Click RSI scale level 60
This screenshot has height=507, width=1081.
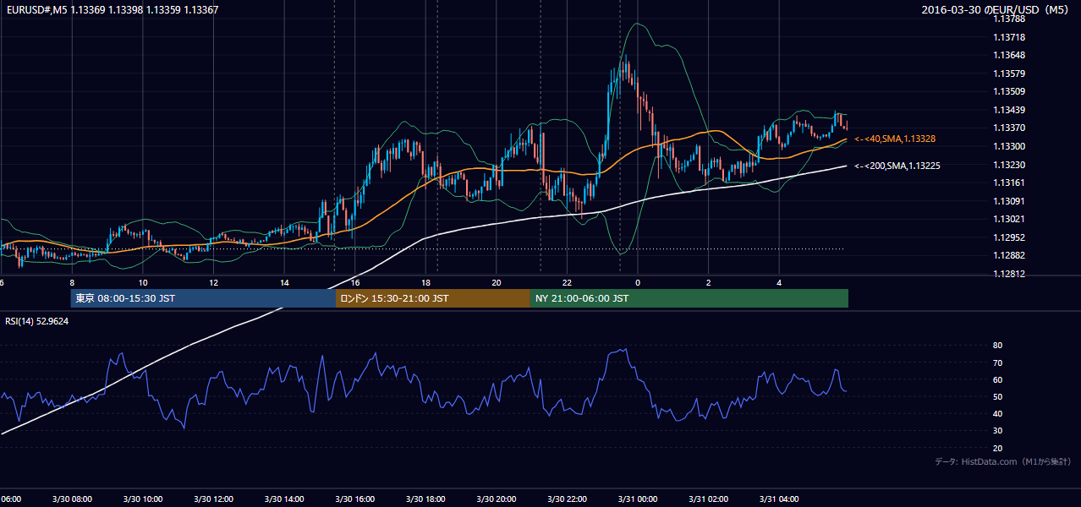[x=997, y=379]
